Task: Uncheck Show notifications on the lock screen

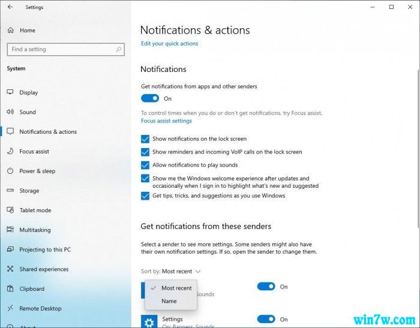Action: click(145, 139)
